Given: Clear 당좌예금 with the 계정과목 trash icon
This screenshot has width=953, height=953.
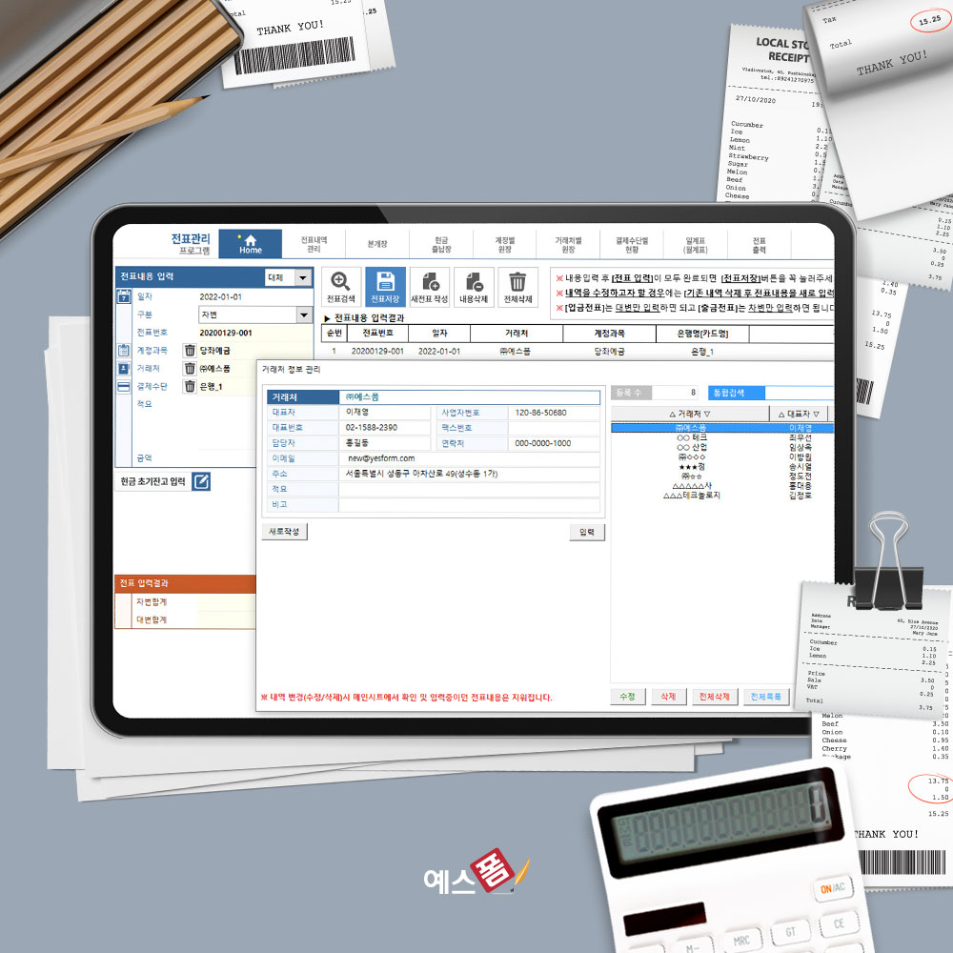Looking at the screenshot, I should point(190,351).
